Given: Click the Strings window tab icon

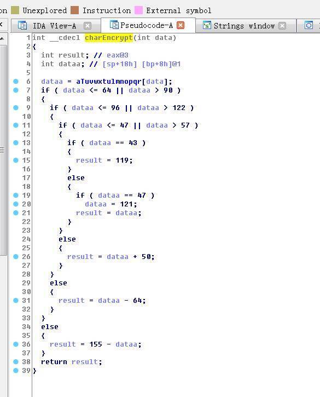Looking at the screenshot, I should tap(207, 25).
